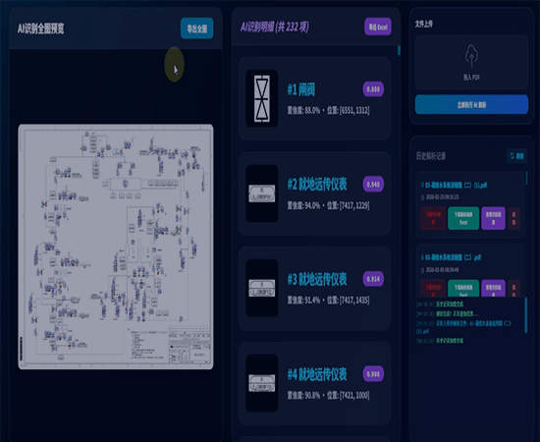Image resolution: width=540 pixels, height=442 pixels.
Task: Click the 0.940 confidence badge on item #2
Action: click(373, 185)
